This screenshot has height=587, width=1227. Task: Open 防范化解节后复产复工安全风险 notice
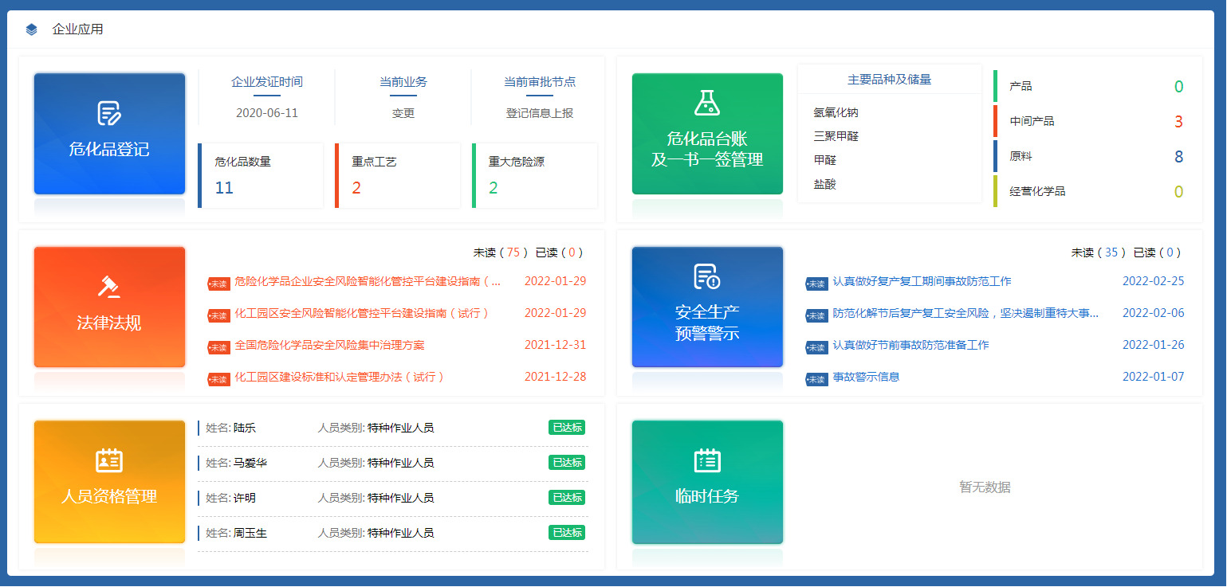965,313
